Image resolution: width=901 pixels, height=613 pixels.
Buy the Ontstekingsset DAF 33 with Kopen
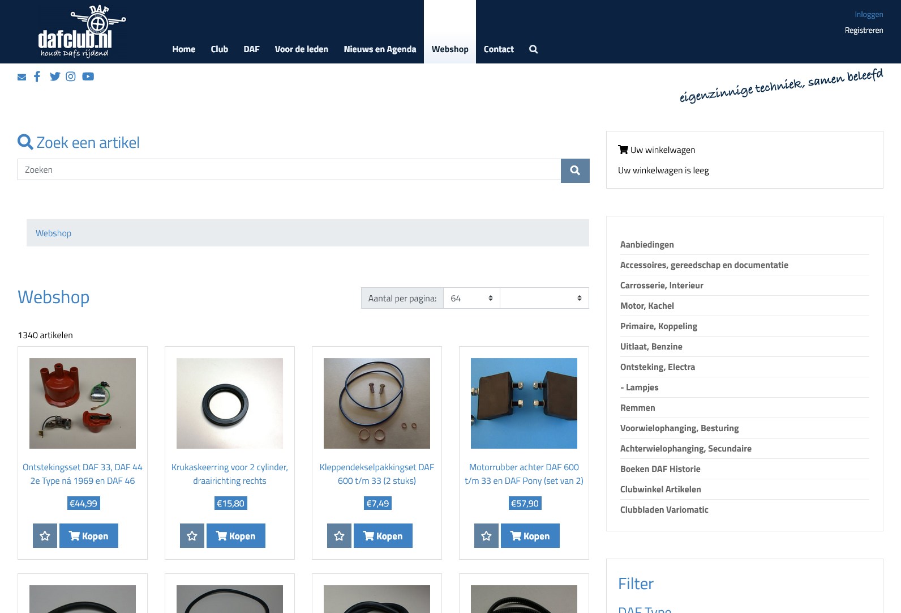click(89, 536)
